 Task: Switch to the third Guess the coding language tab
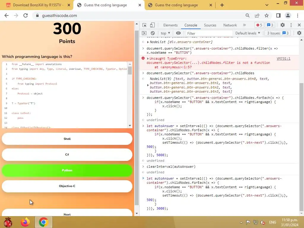pyautogui.click(x=176, y=5)
